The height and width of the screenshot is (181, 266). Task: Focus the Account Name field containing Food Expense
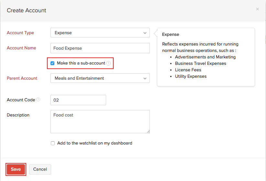100,48
